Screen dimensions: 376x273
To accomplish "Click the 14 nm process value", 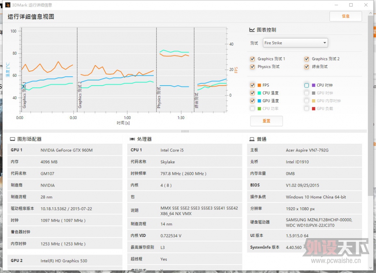I will pos(166,224).
